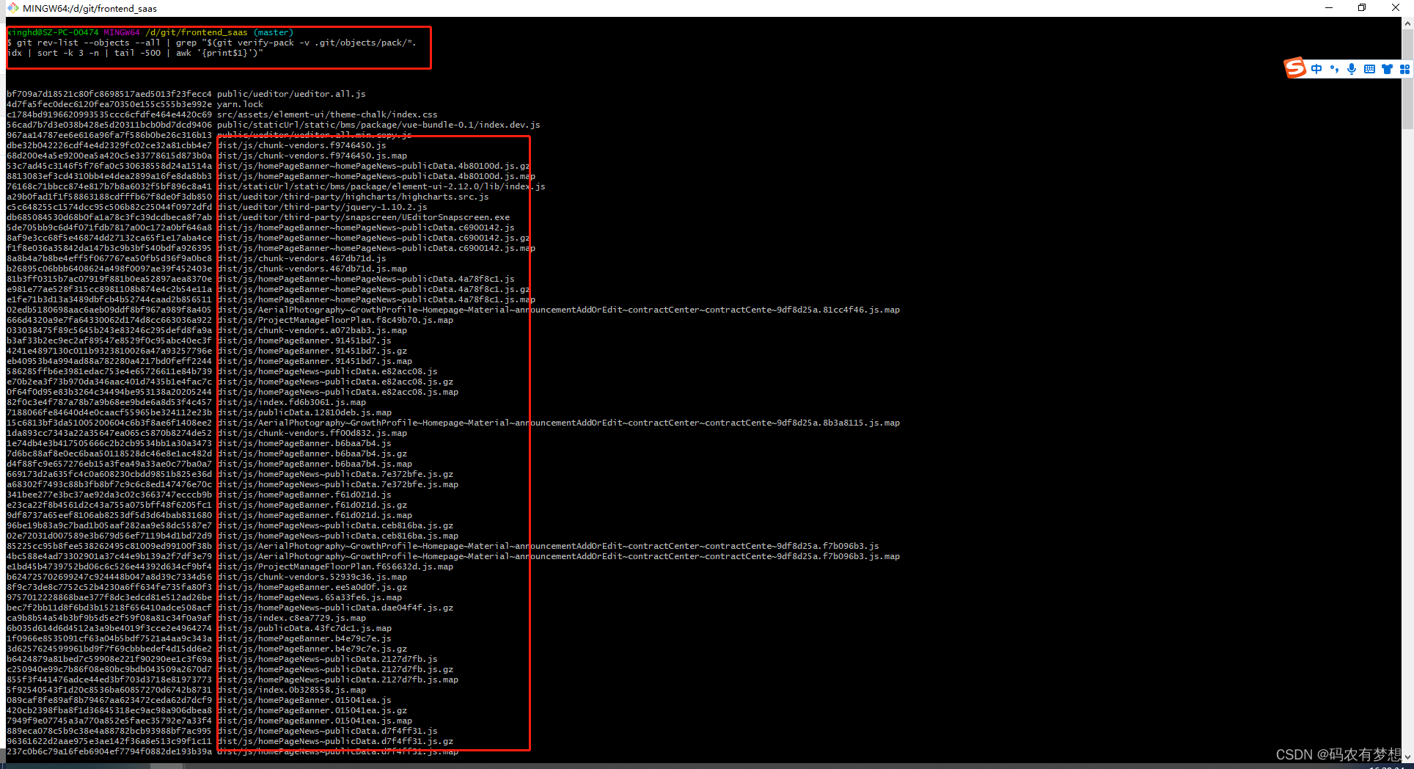
Task: Click the index.c8ea7729.js.map entry
Action: pos(291,618)
